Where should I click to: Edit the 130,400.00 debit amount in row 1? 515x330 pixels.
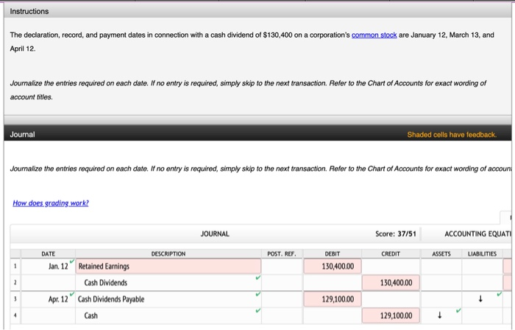[x=333, y=266]
